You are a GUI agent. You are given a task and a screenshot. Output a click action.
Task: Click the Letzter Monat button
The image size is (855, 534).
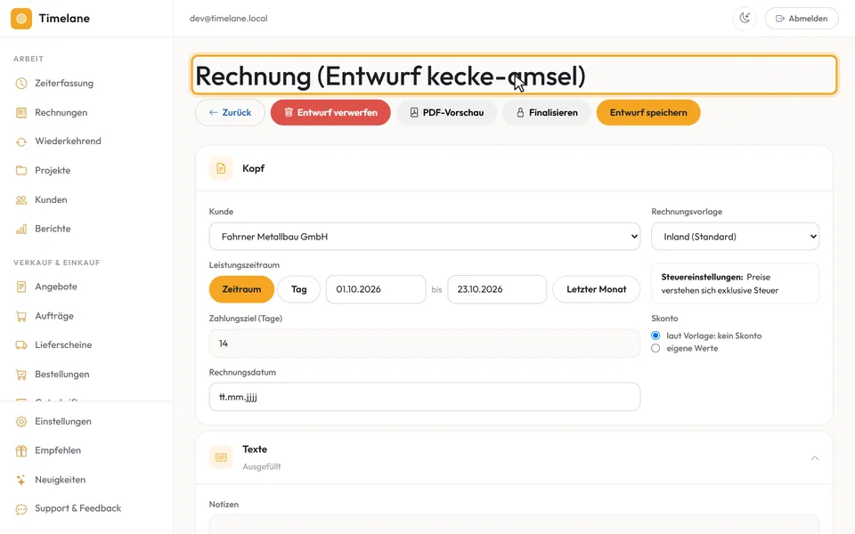(597, 289)
